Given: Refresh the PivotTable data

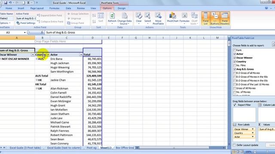Looking at the screenshot, I should (x=112, y=18).
